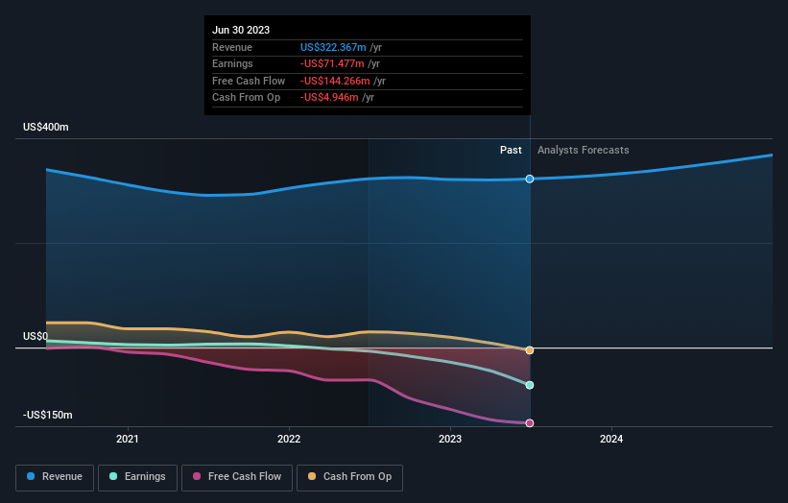Click the teal Earnings data point marker

(x=530, y=385)
